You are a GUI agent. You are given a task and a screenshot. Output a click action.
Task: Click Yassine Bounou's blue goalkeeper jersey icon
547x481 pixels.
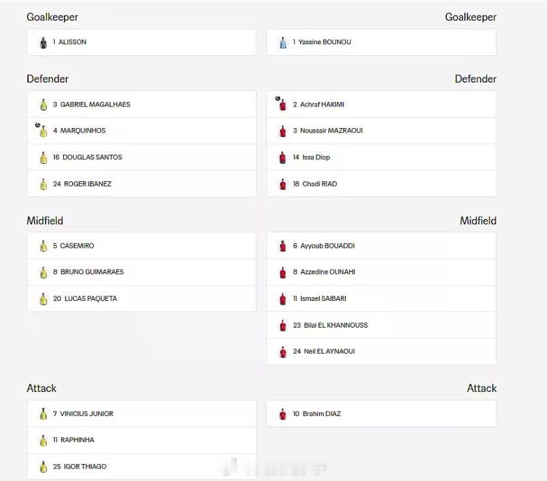point(283,42)
